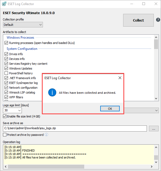Close the ESET Log Collector dialog
The image size is (161, 171).
(120, 78)
